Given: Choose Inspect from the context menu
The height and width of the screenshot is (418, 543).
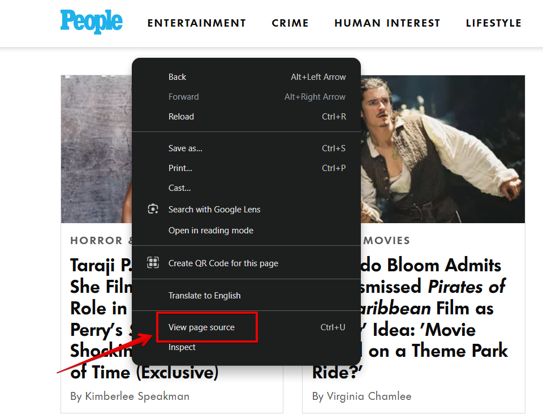Looking at the screenshot, I should [x=182, y=347].
